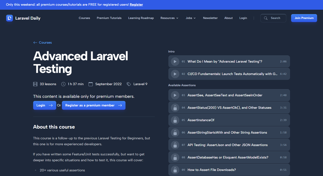Click the Join Premium button
The width and height of the screenshot is (323, 176).
coord(304,18)
